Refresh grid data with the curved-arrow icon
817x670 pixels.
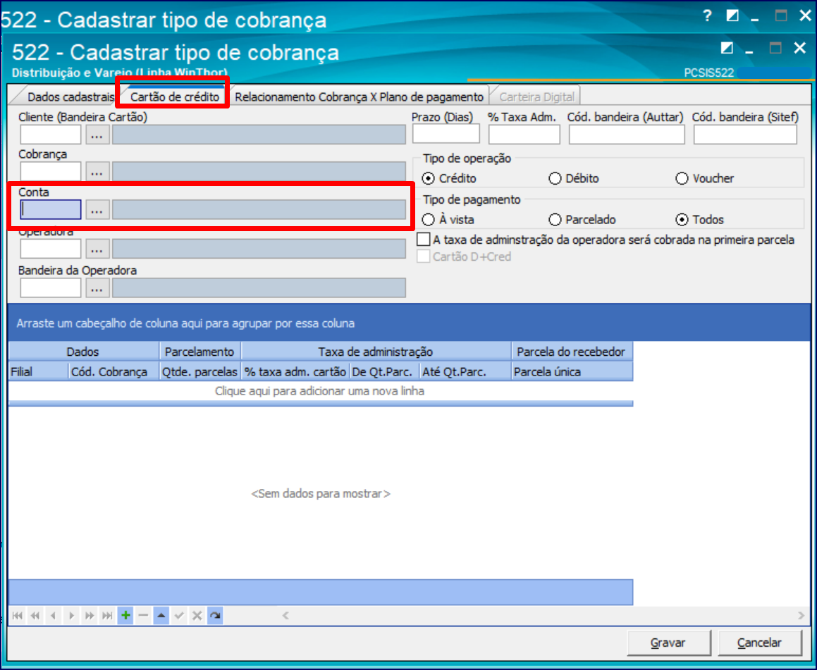pos(215,616)
